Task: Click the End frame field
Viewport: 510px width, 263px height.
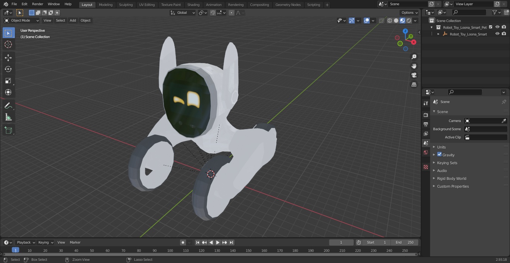Action: pyautogui.click(x=405, y=242)
